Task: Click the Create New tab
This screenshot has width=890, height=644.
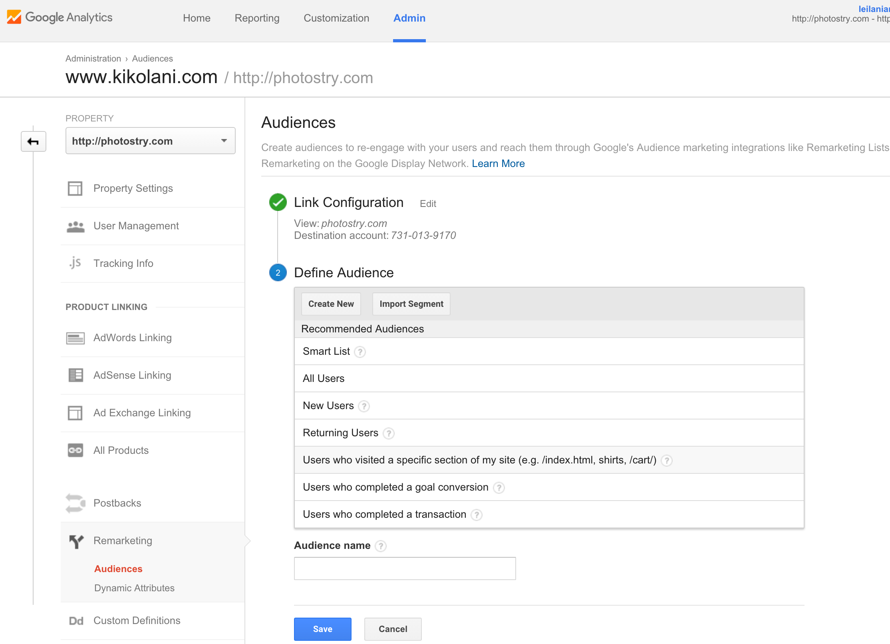Action: click(x=331, y=303)
